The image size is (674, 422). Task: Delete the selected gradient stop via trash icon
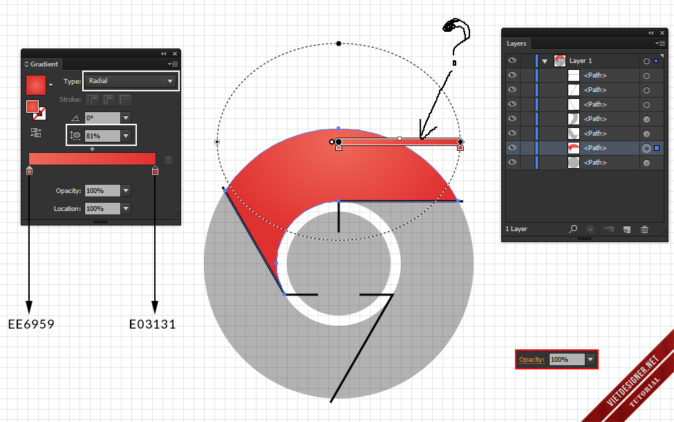(168, 160)
